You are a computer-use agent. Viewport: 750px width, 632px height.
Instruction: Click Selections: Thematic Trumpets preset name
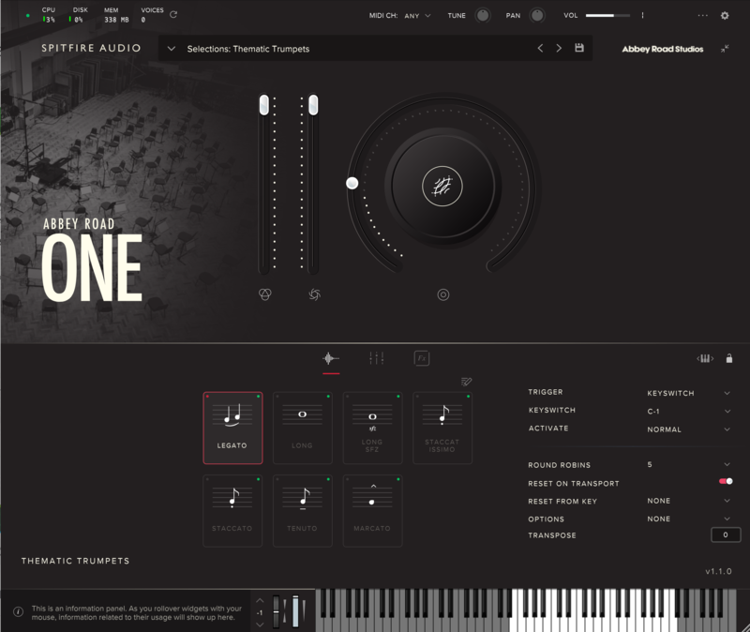tap(248, 49)
